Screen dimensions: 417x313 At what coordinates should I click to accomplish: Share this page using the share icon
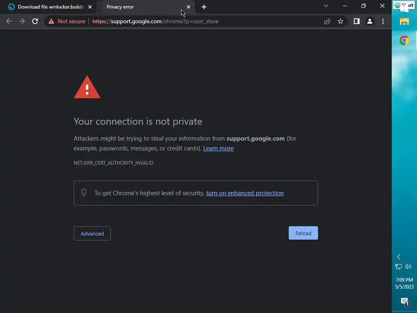[x=327, y=21]
